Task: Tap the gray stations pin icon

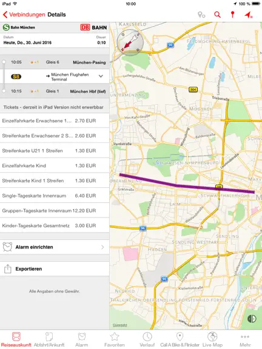Action: pyautogui.click(x=201, y=15)
